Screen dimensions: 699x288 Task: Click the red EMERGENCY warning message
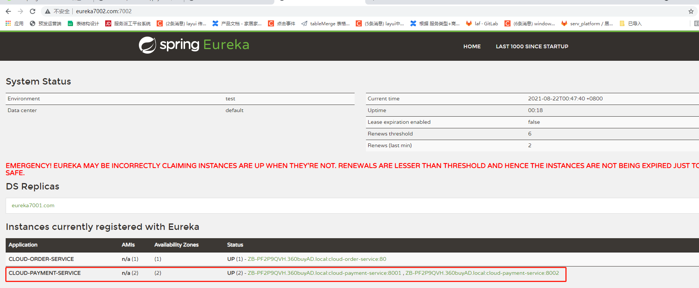(352, 169)
